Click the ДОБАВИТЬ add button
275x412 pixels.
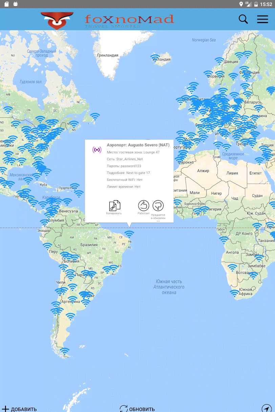pyautogui.click(x=19, y=409)
